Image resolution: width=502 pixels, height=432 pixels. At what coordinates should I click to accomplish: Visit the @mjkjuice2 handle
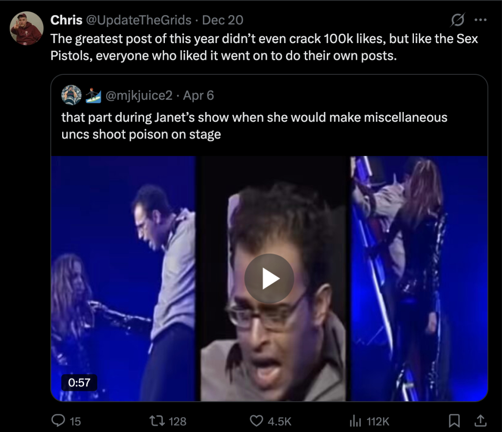[138, 95]
